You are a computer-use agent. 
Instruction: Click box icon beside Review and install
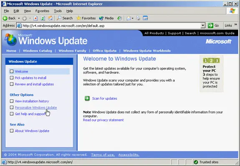(x=12, y=84)
